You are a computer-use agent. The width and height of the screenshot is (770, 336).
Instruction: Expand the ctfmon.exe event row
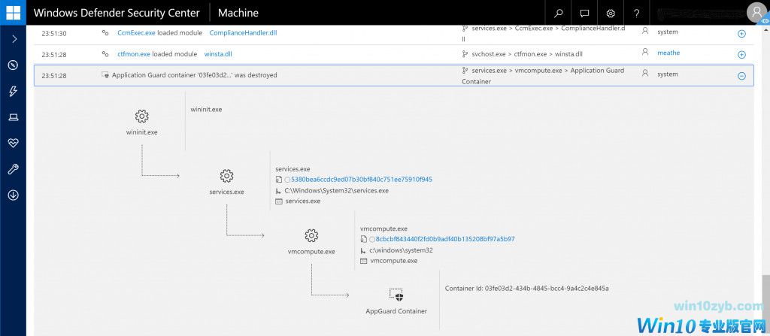point(741,55)
